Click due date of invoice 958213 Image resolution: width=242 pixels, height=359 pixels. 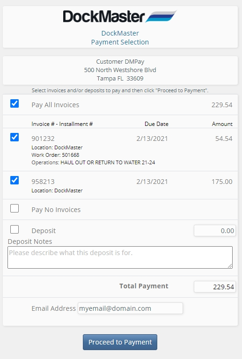[152, 182]
